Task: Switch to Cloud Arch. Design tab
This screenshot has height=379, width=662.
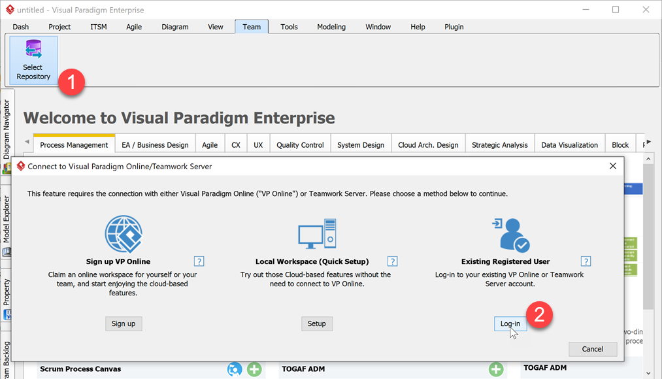Action: point(428,145)
